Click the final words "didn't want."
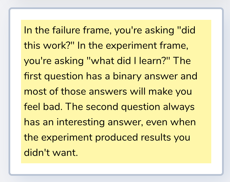Image resolution: width=230 pixels, height=182 pixels. click(x=51, y=153)
